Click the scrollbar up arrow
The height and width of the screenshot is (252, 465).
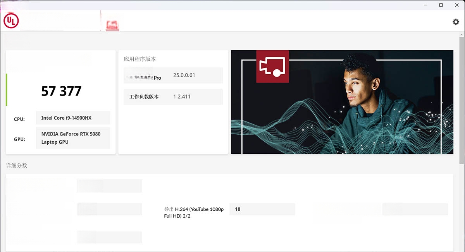coord(462,34)
